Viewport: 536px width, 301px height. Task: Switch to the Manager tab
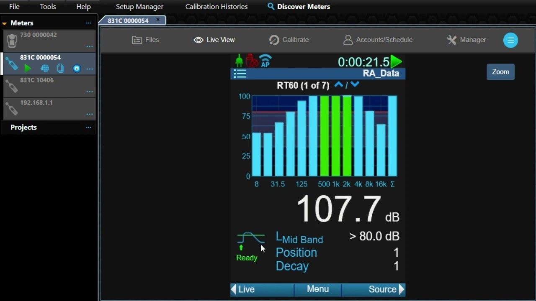coord(466,40)
